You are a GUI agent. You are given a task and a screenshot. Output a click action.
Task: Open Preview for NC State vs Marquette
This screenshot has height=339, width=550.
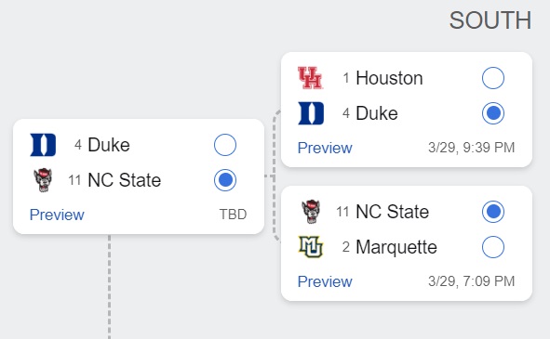coord(325,281)
